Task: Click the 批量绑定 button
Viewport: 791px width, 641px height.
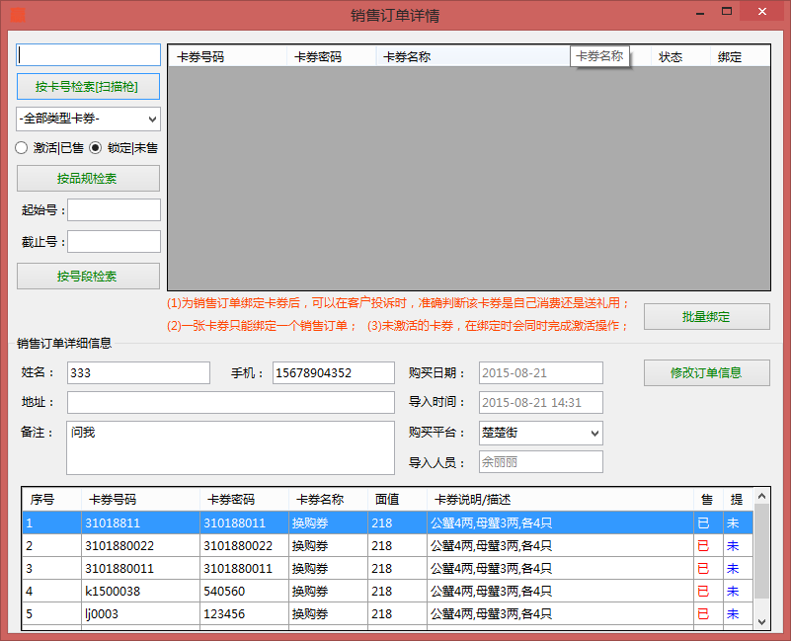Action: click(707, 316)
